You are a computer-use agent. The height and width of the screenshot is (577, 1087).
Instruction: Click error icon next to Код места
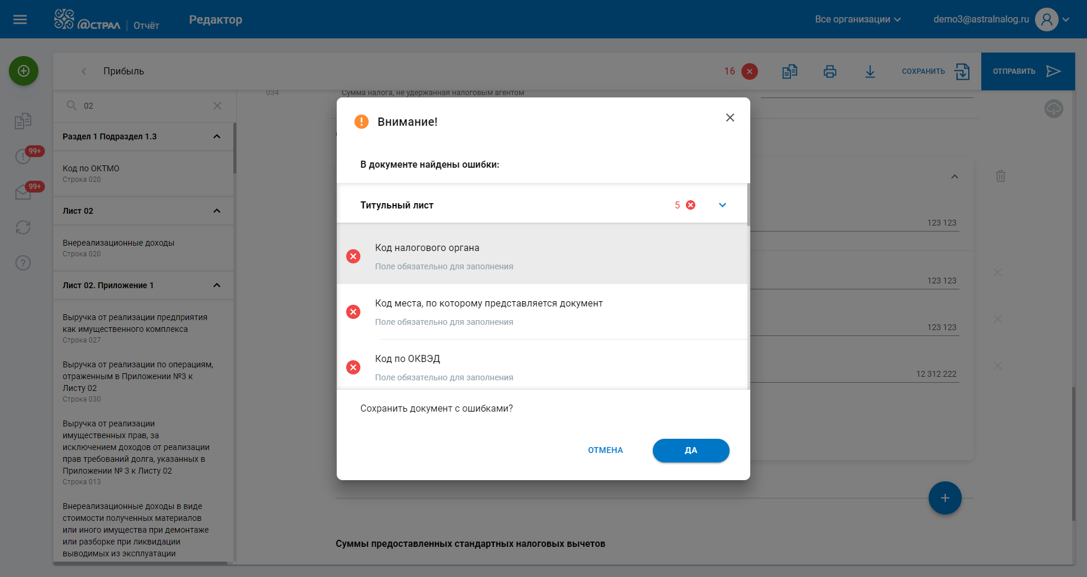click(353, 312)
